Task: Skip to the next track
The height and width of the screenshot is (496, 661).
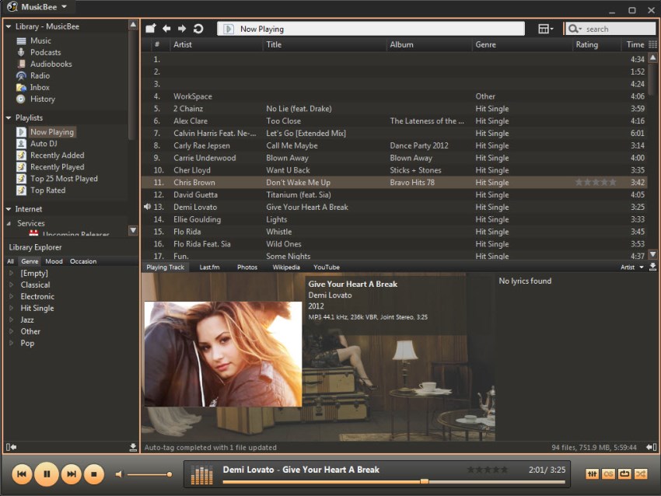Action: (x=71, y=473)
